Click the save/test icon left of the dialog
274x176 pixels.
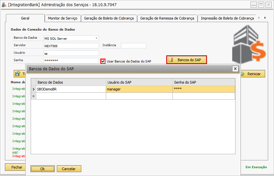[18, 74]
